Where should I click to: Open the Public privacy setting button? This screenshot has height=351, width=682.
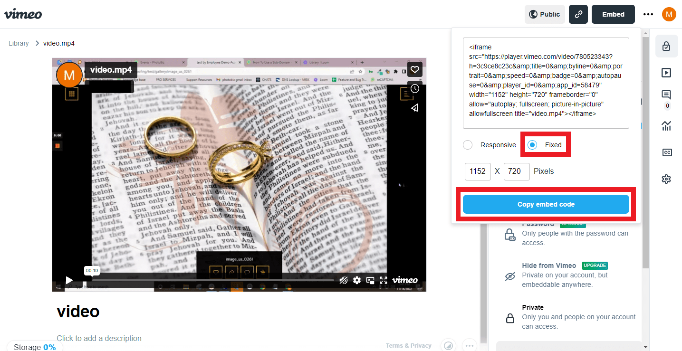click(x=545, y=14)
